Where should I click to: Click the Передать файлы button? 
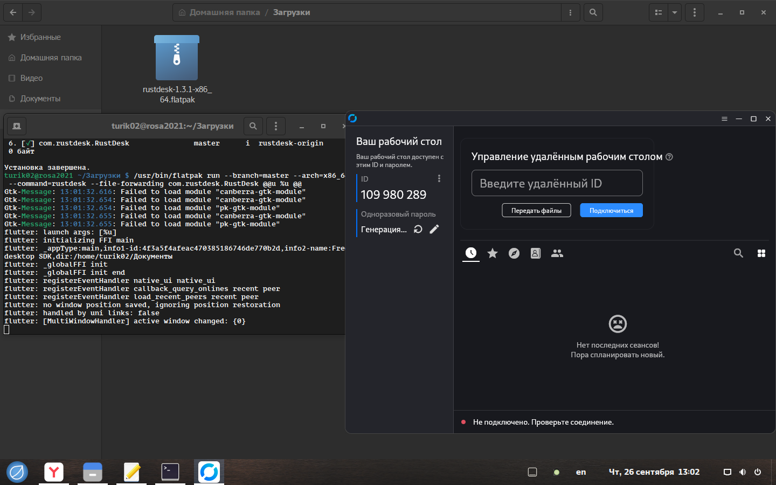(x=536, y=211)
